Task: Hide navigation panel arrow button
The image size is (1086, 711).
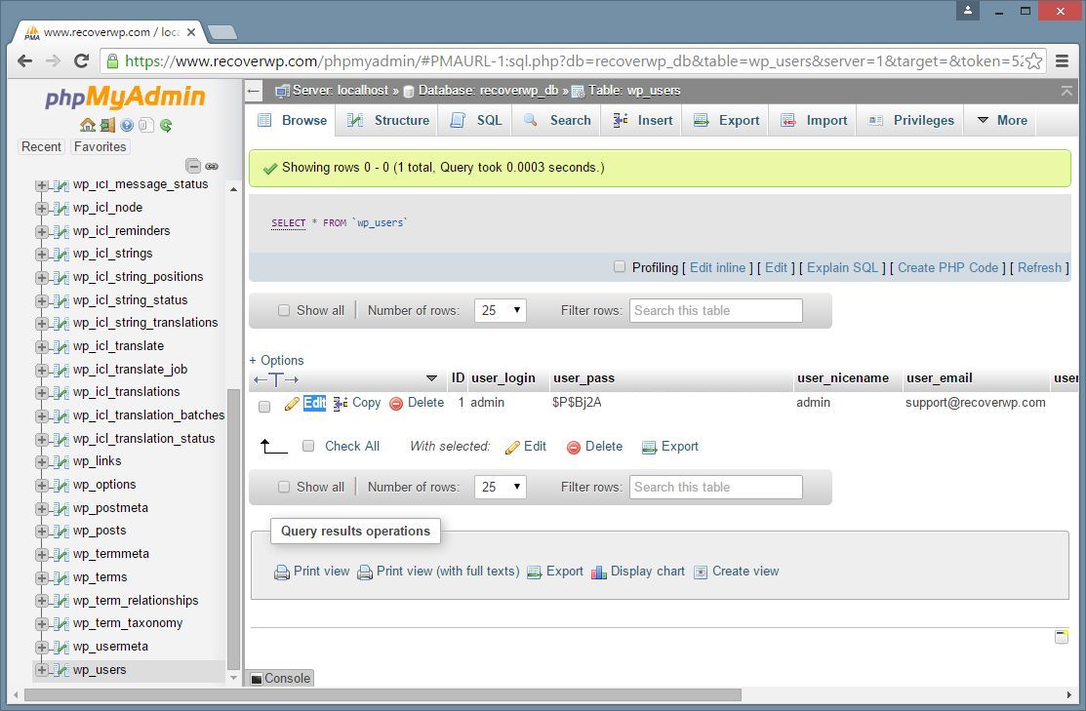Action: point(254,91)
